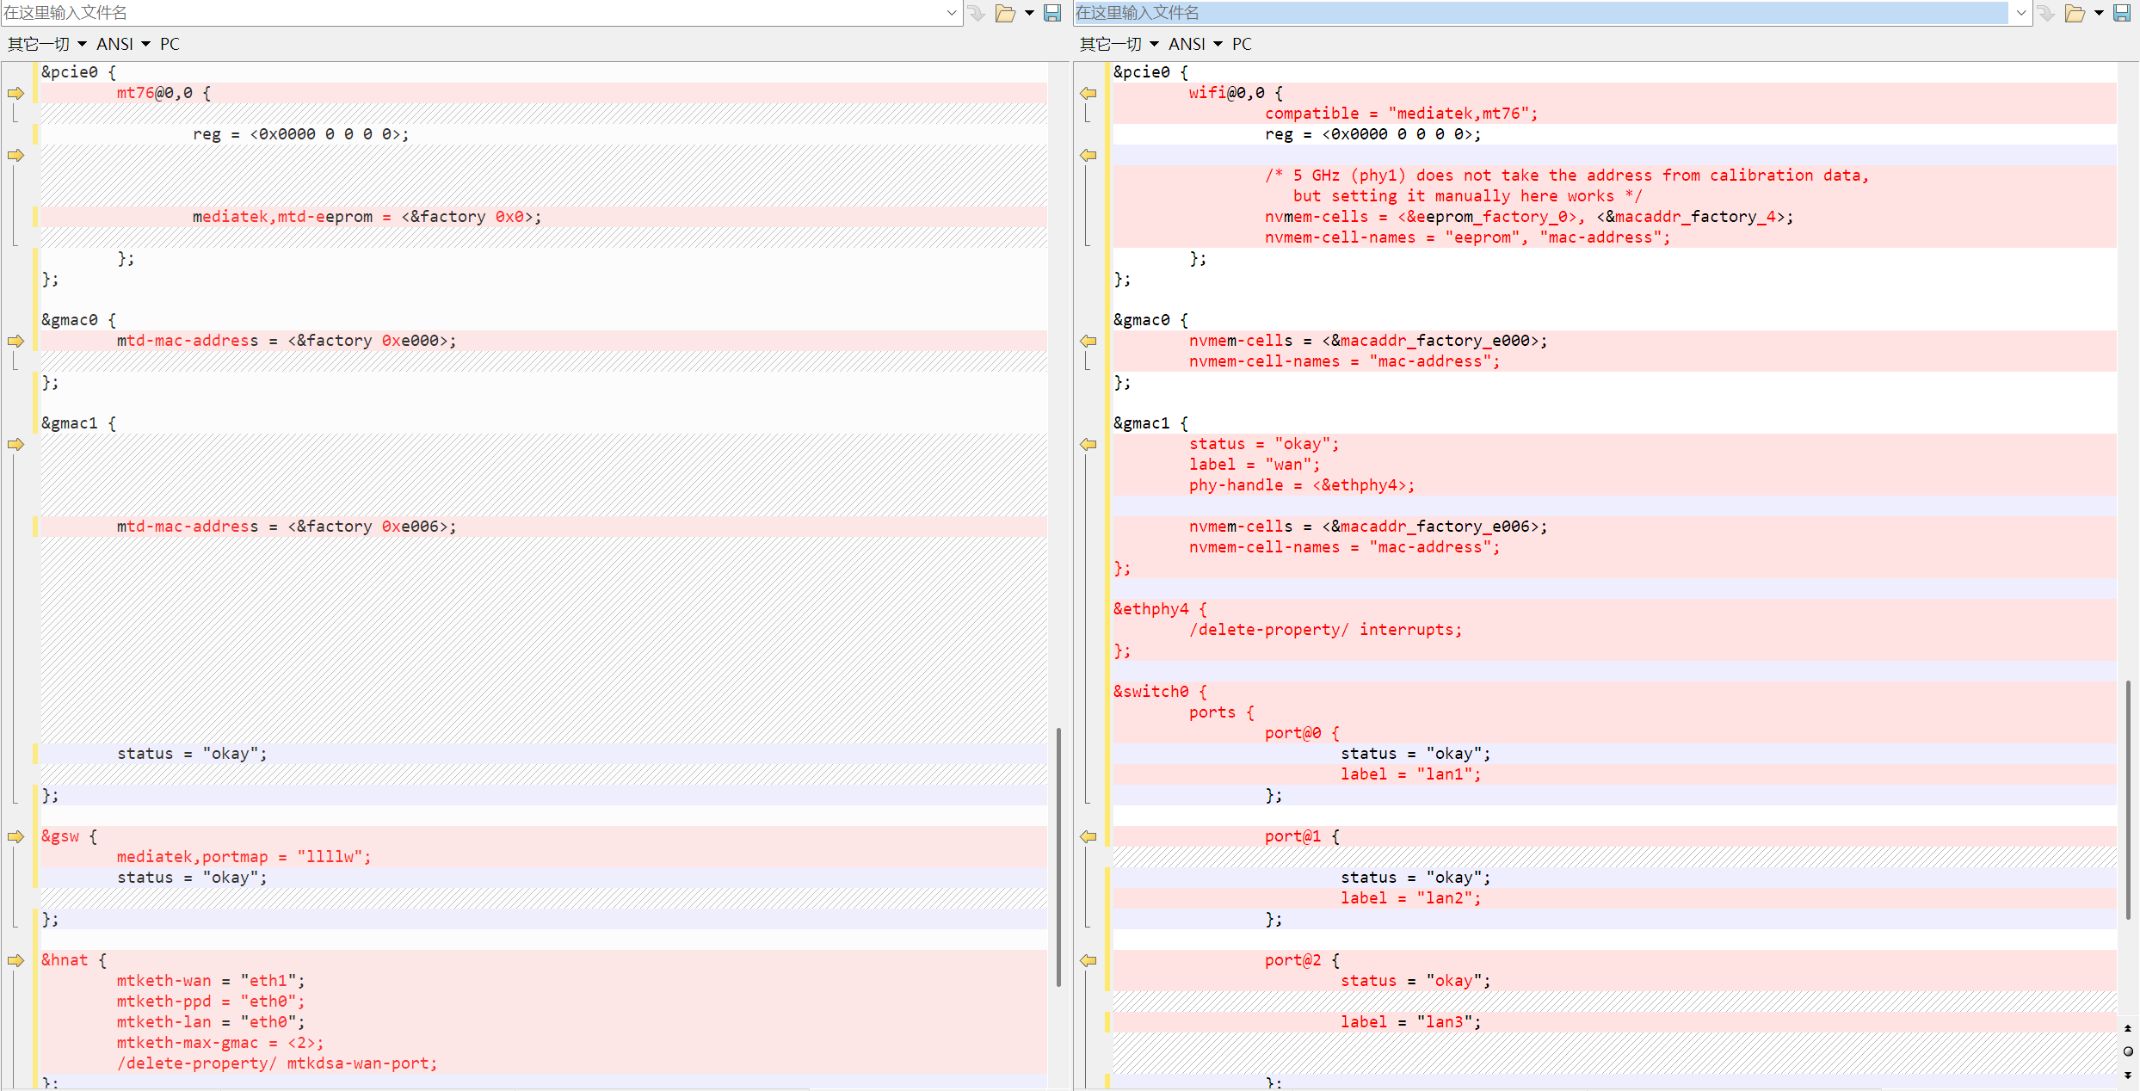Open file with right pane's folder icon
The height and width of the screenshot is (1091, 2140).
tap(2075, 13)
